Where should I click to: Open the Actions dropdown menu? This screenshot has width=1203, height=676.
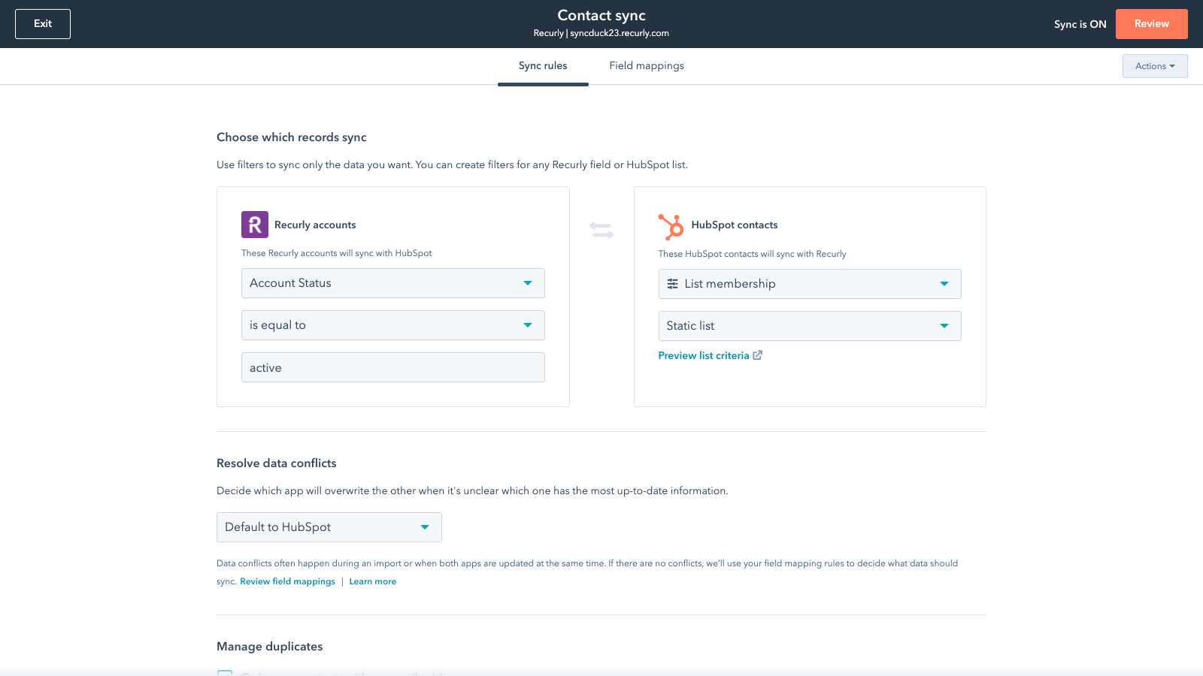1154,66
